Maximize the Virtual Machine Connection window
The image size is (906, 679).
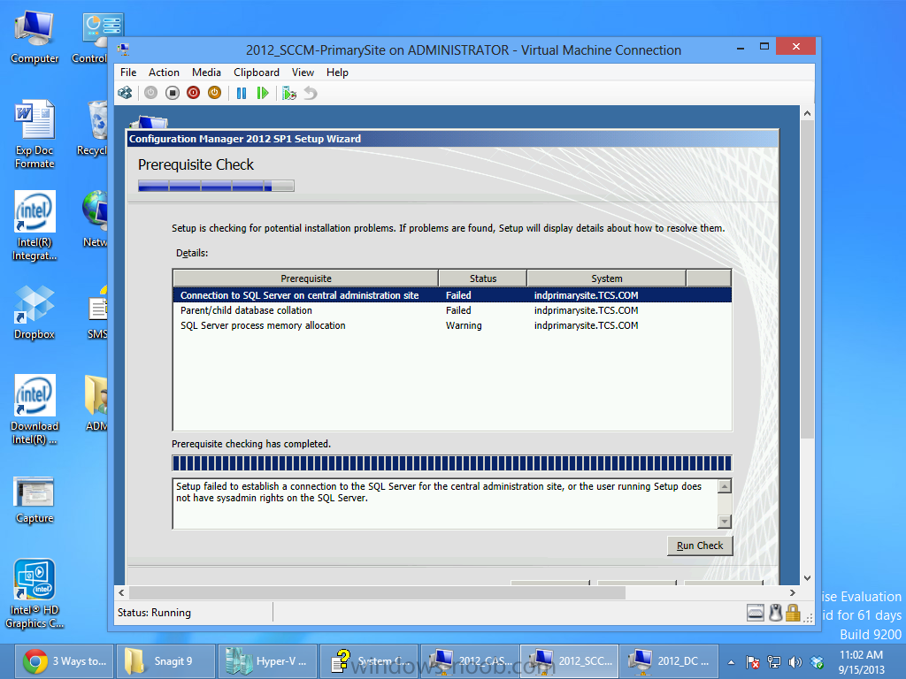pos(764,47)
